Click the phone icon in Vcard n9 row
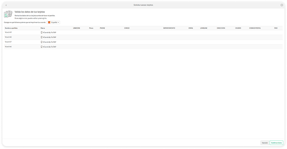 [41, 32]
